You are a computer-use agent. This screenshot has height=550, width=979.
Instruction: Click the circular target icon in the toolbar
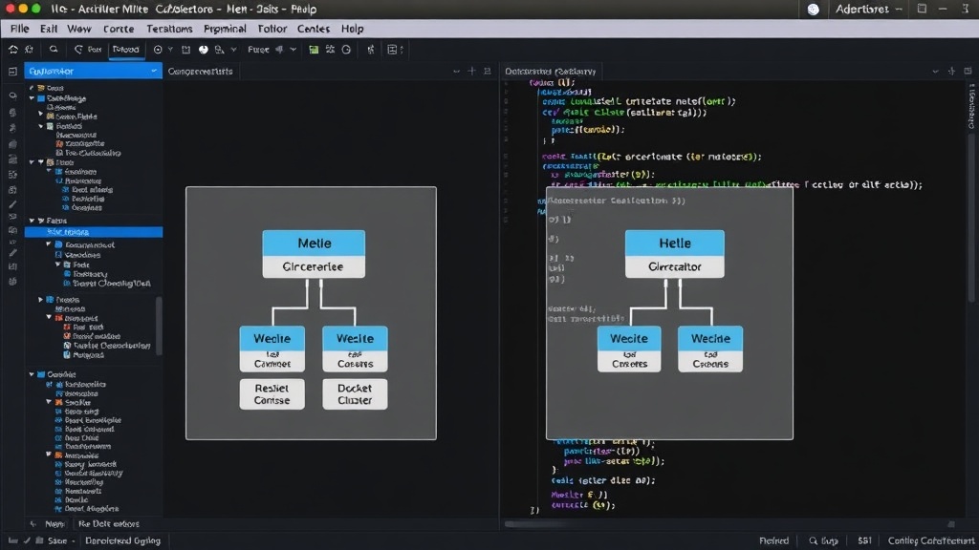[158, 50]
